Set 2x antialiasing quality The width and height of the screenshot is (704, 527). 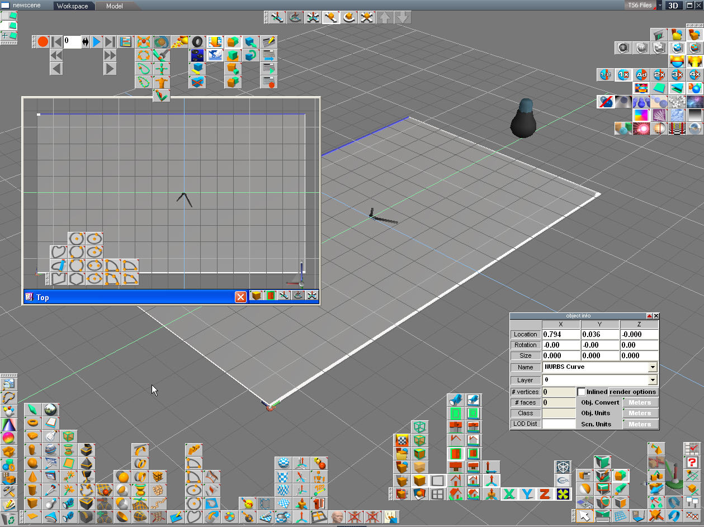pyautogui.click(x=659, y=74)
